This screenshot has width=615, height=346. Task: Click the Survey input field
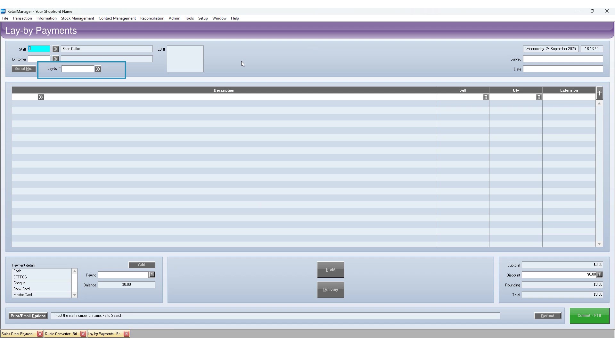coord(562,59)
